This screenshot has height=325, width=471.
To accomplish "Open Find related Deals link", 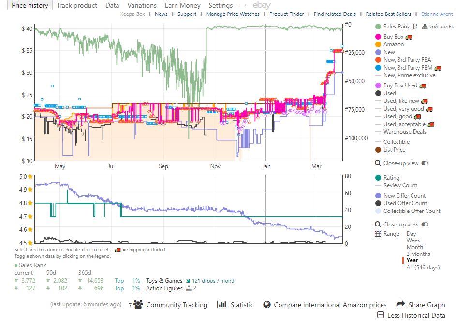I will [x=335, y=14].
